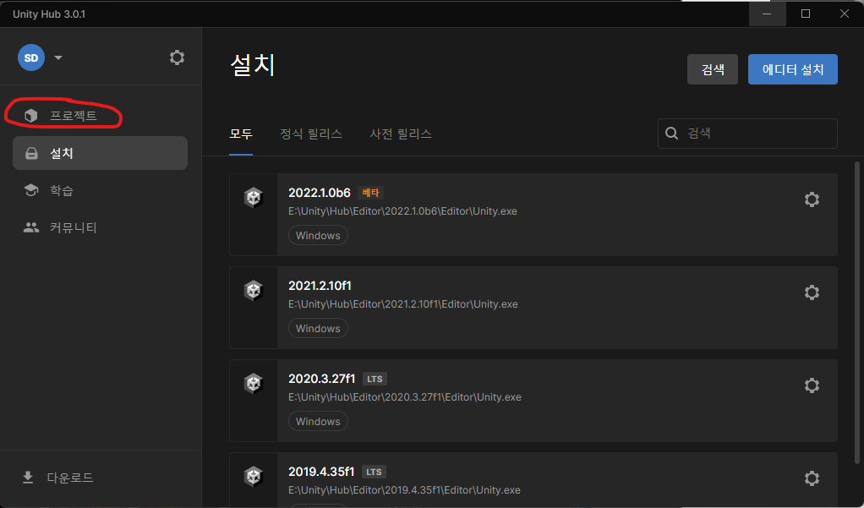The width and height of the screenshot is (864, 508).
Task: Click the 커뮤니티 people icon
Action: [31, 227]
